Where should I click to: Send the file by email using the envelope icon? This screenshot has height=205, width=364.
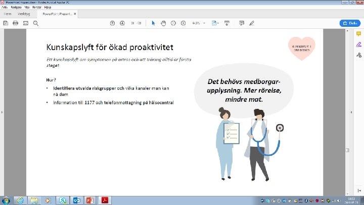(26, 23)
